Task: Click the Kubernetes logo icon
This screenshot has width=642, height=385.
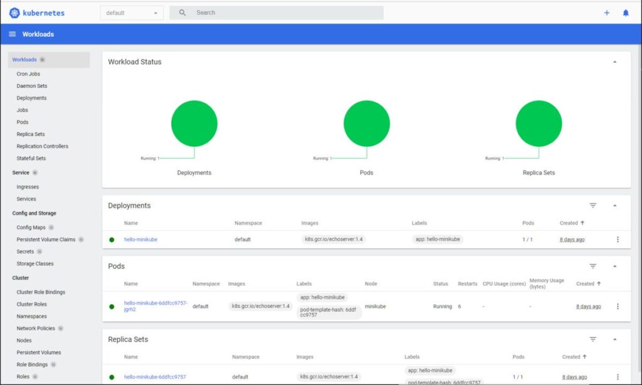Action: tap(14, 13)
